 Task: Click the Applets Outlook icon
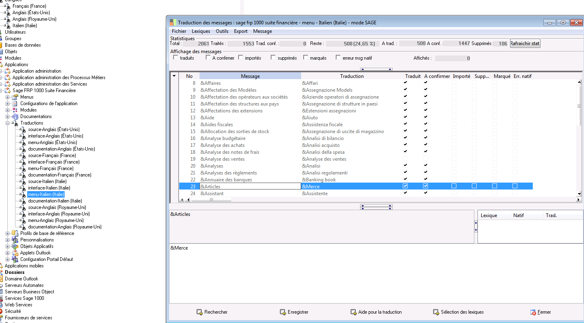(x=15, y=253)
